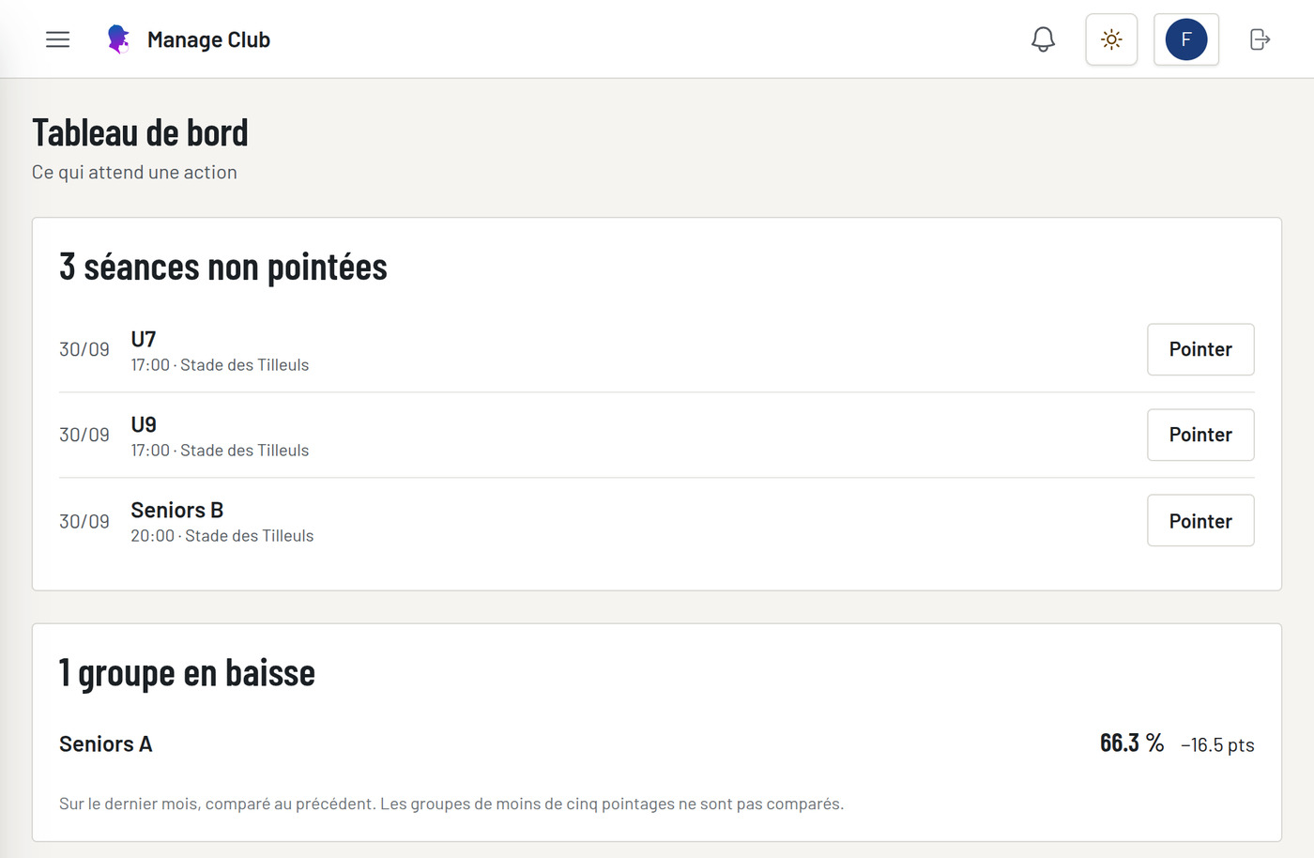Select the U7 session name
Image resolution: width=1314 pixels, height=858 pixels.
(144, 339)
